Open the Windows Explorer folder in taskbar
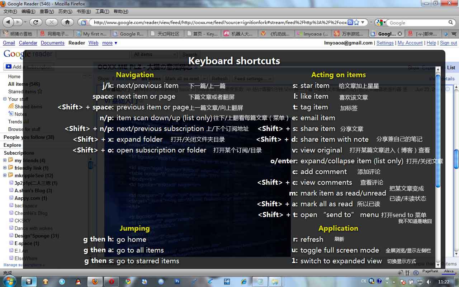The width and height of the screenshot is (459, 287). click(275, 282)
